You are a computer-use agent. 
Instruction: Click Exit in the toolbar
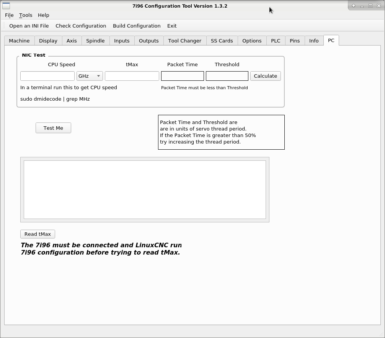click(172, 26)
